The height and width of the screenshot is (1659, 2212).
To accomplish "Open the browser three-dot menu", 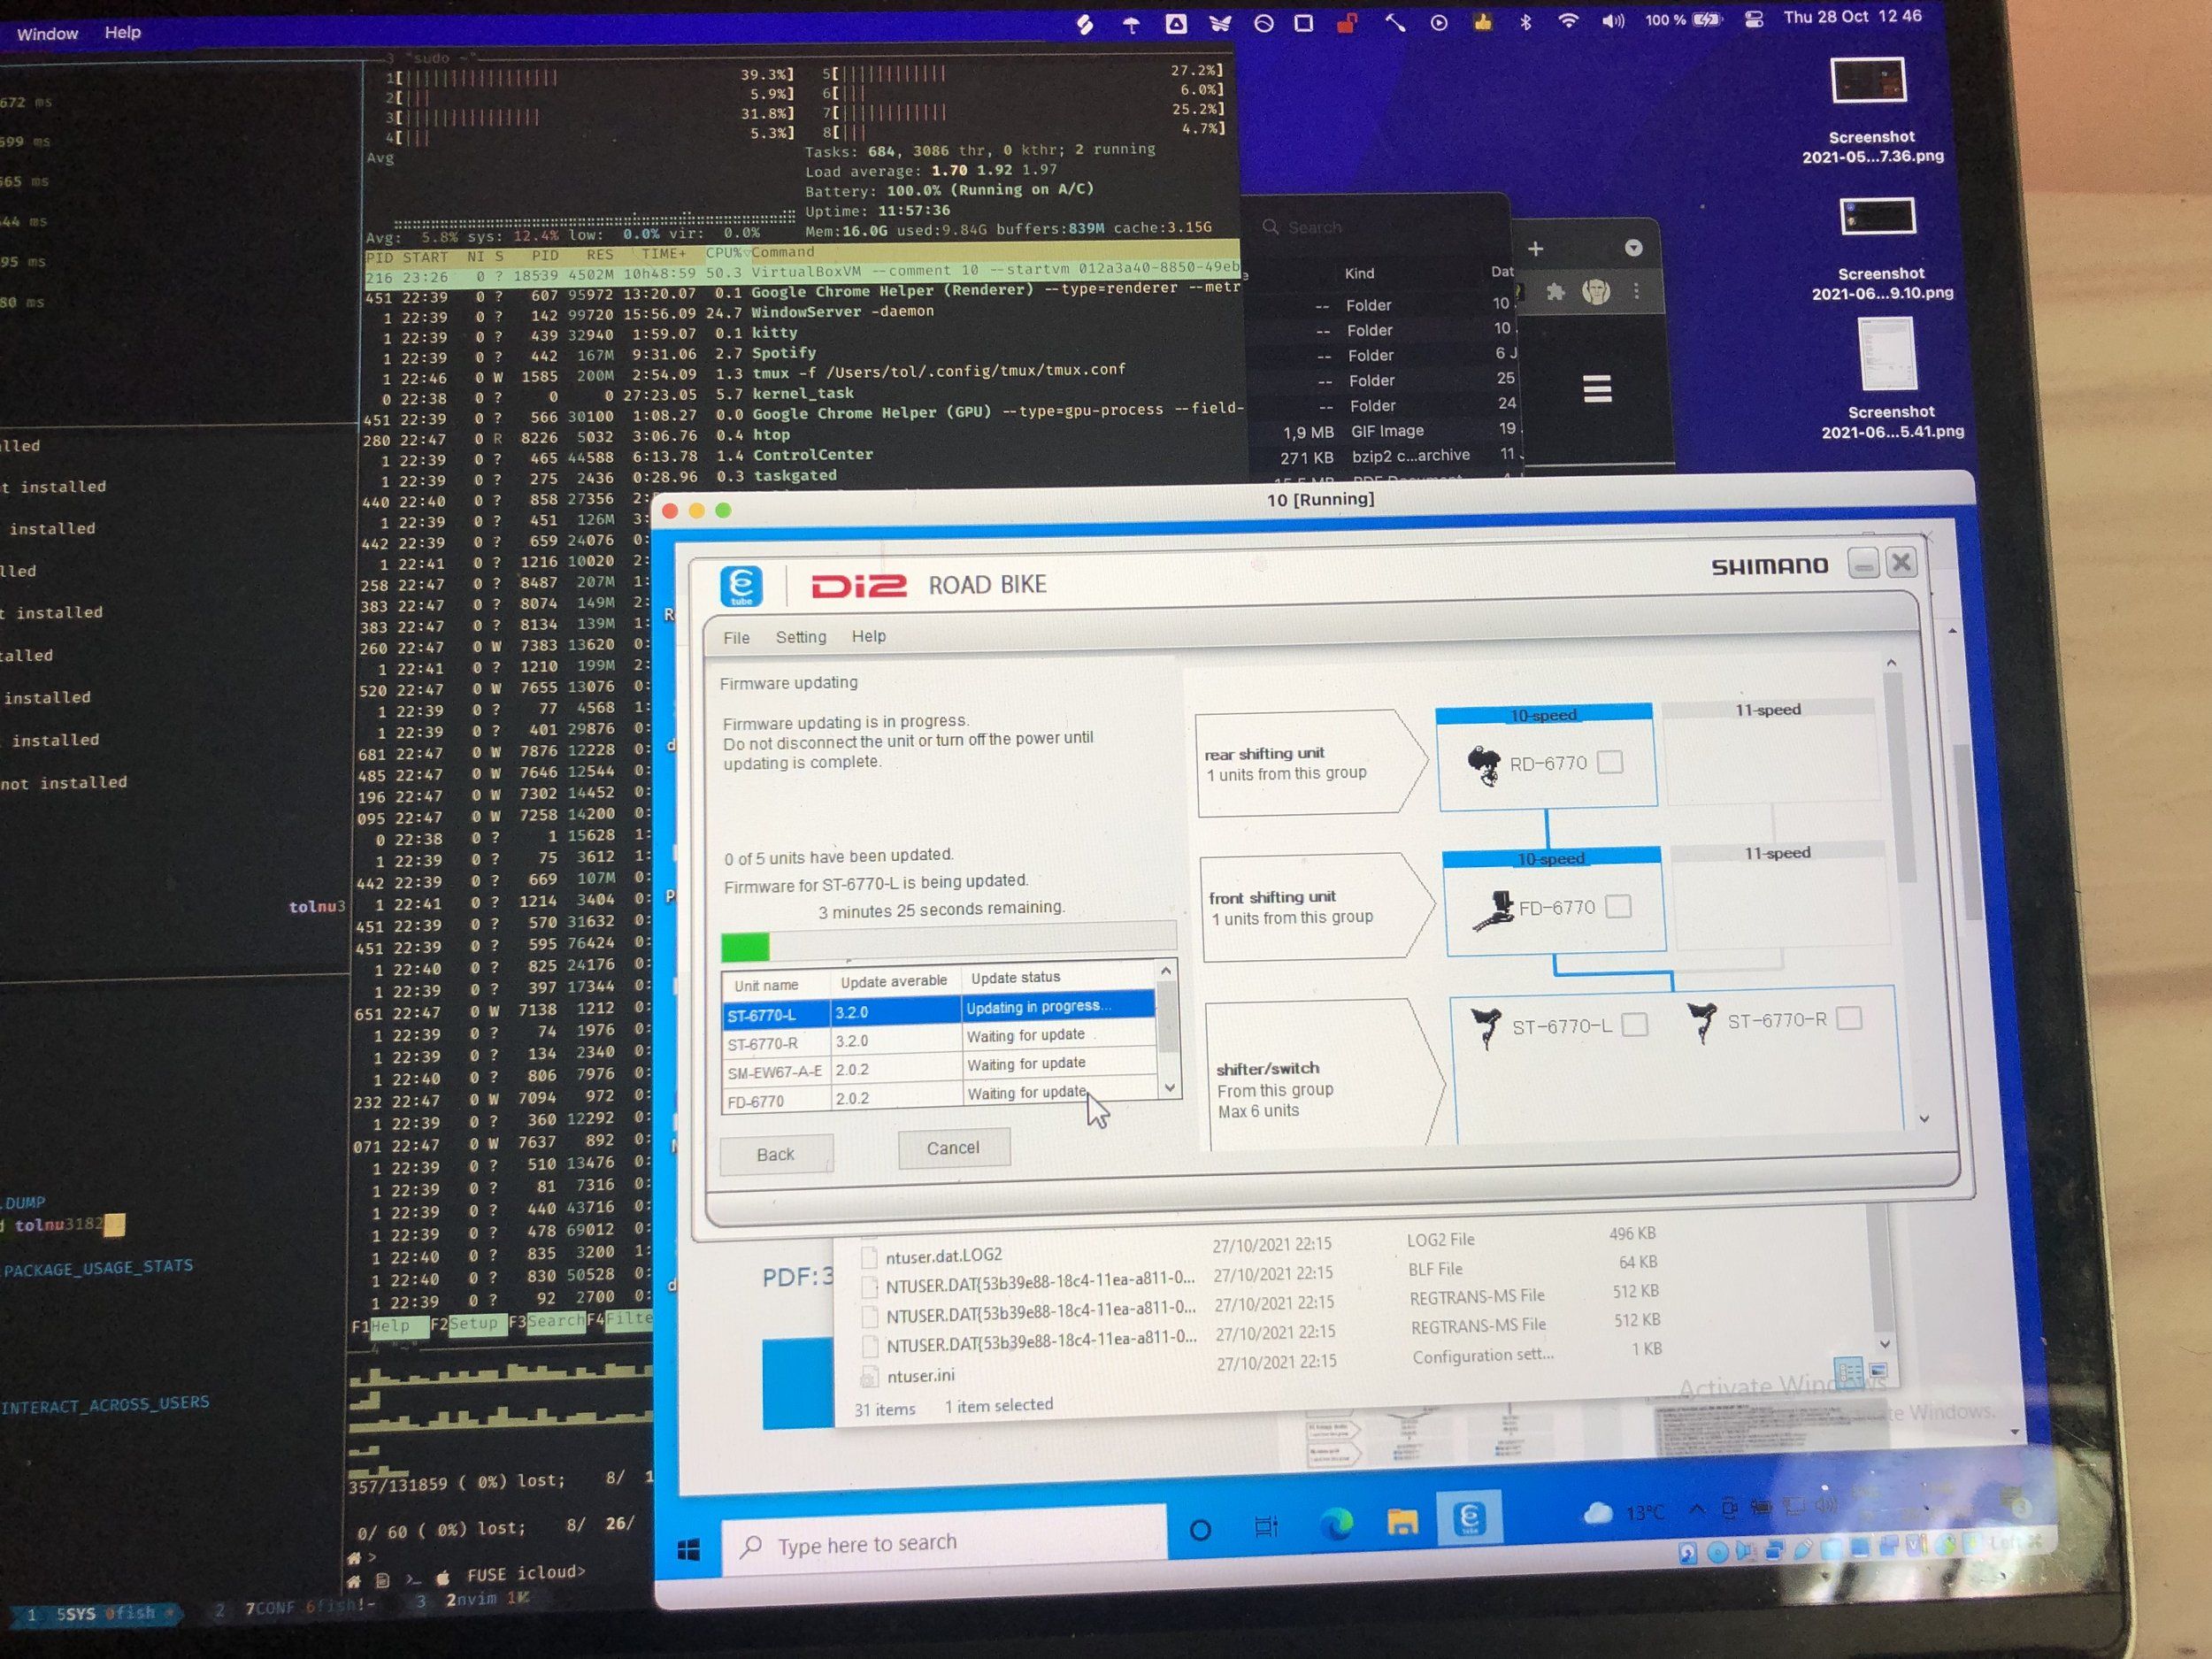I will [1636, 291].
